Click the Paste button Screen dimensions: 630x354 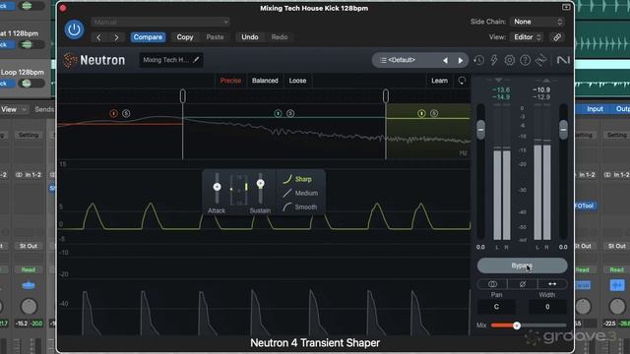pyautogui.click(x=215, y=37)
